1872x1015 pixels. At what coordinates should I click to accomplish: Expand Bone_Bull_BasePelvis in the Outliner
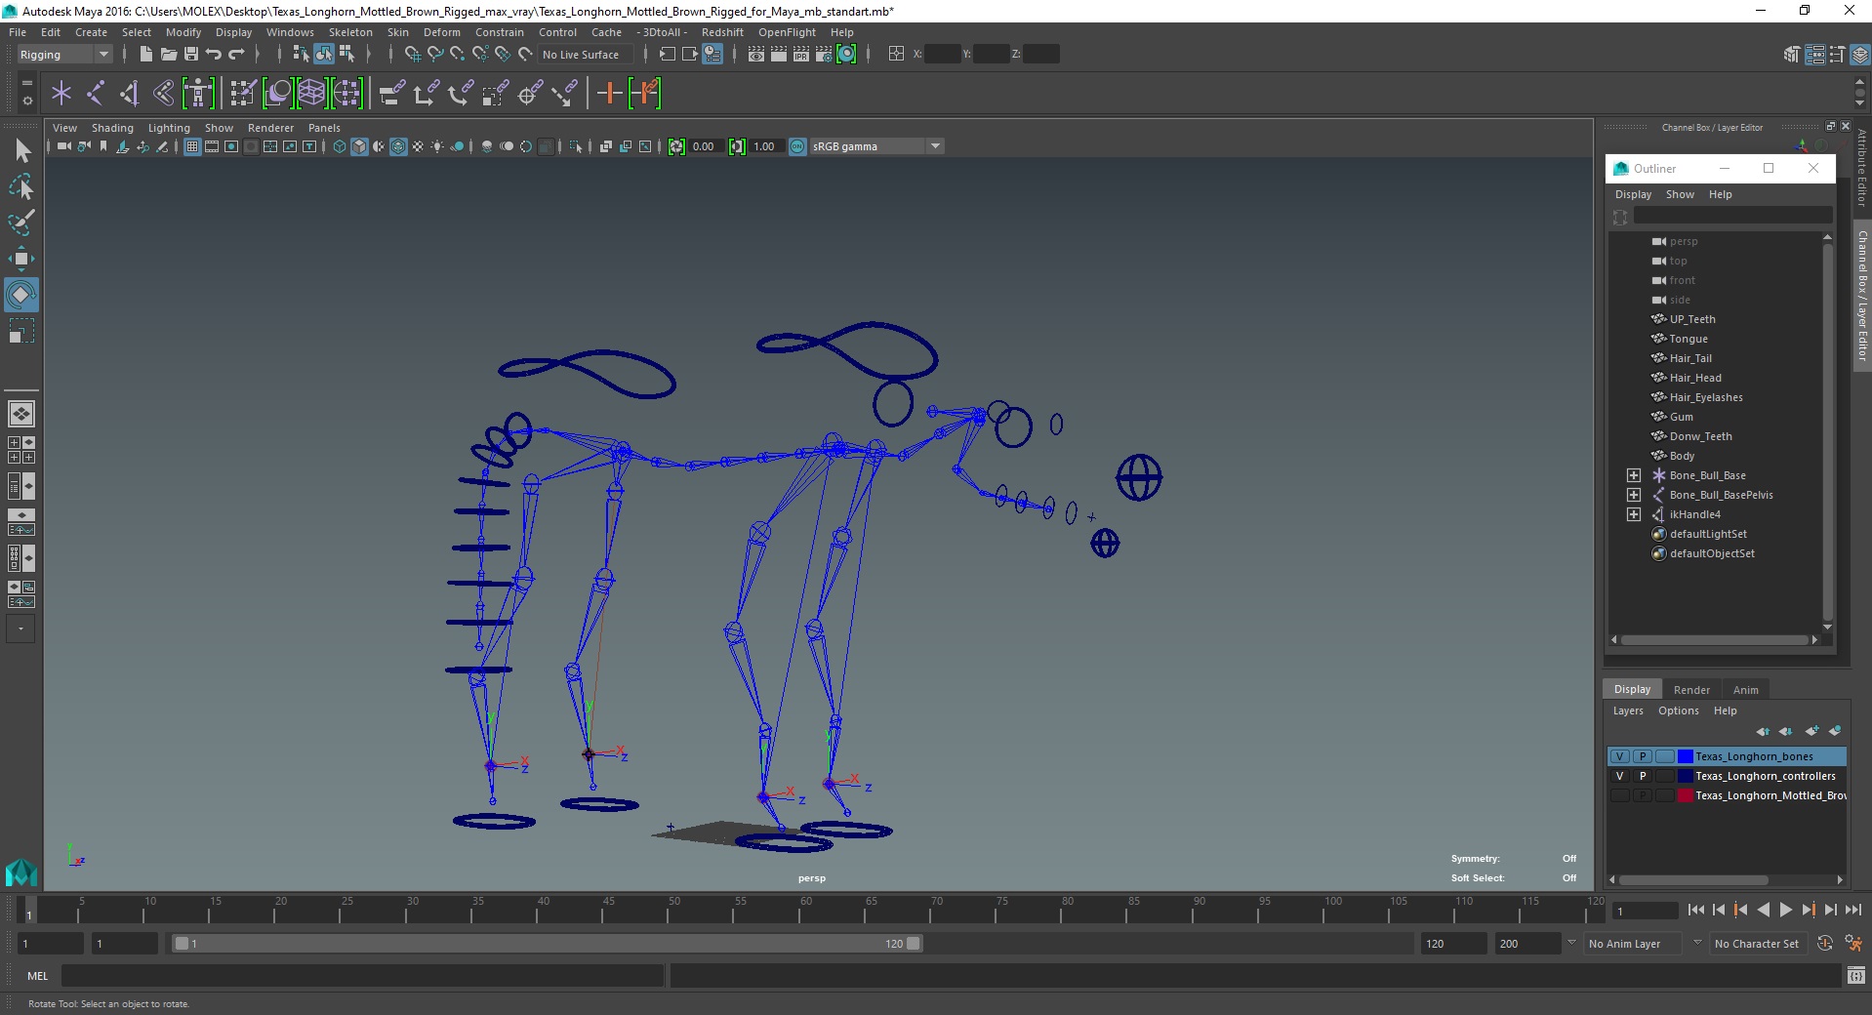pyautogui.click(x=1634, y=495)
